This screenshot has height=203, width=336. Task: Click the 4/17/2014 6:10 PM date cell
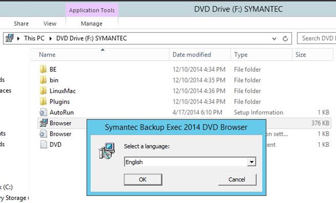tap(198, 112)
